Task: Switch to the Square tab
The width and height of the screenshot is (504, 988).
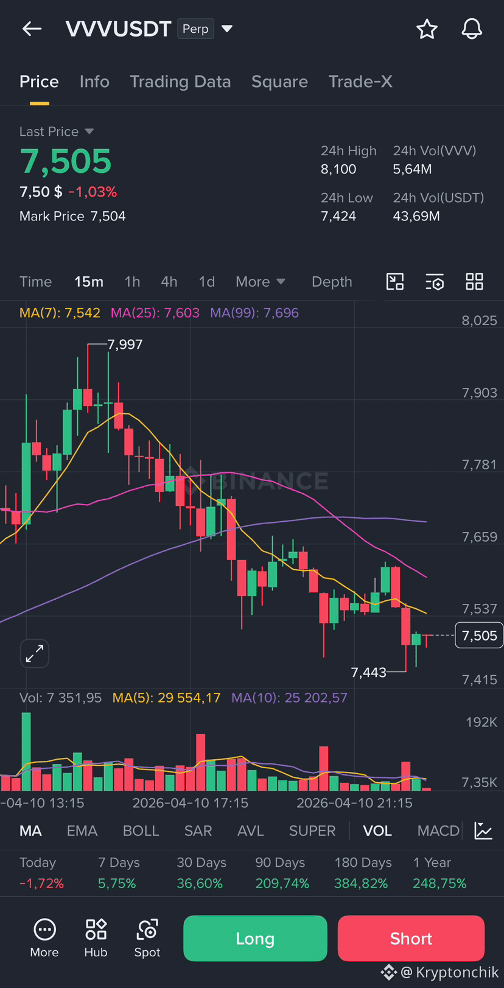Action: pos(279,82)
